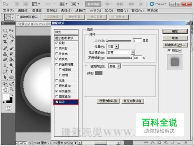
Task: Select the Healing Brush tool
Action: [5, 48]
